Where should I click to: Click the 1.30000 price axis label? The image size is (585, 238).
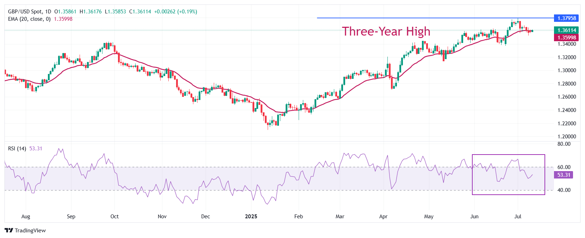click(x=567, y=70)
